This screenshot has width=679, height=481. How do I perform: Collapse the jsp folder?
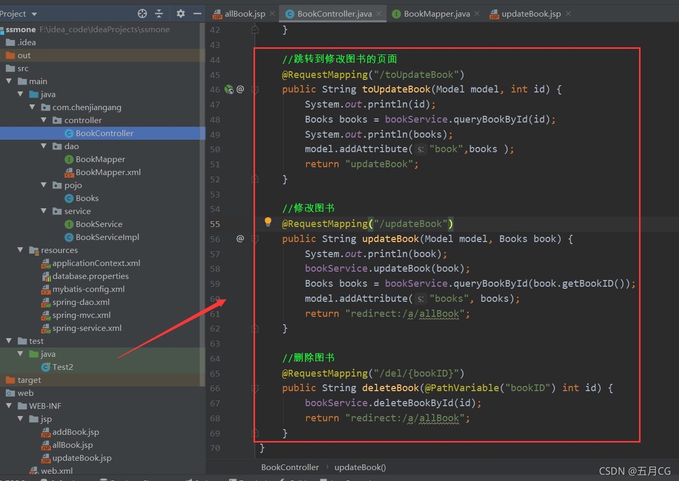click(20, 419)
